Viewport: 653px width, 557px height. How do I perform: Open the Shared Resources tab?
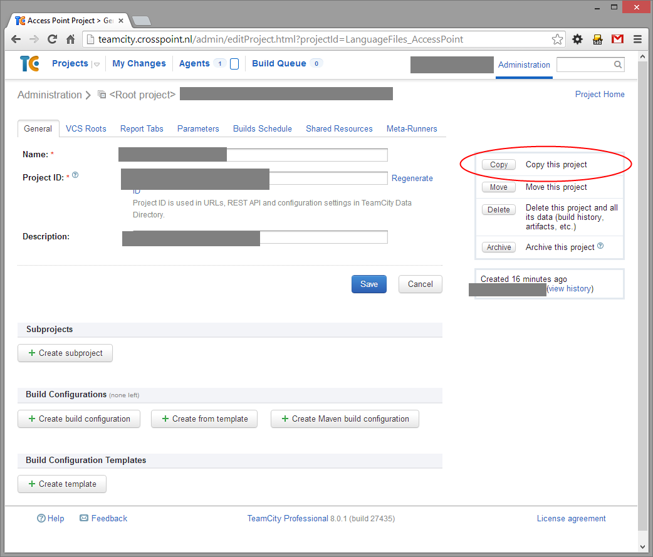click(339, 128)
